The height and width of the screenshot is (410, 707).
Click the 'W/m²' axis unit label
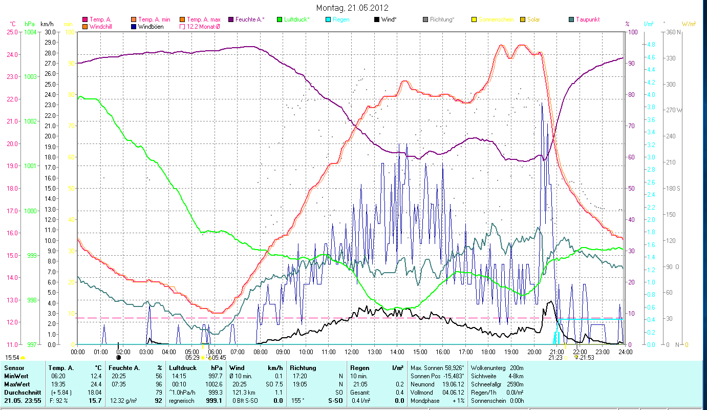(x=688, y=24)
